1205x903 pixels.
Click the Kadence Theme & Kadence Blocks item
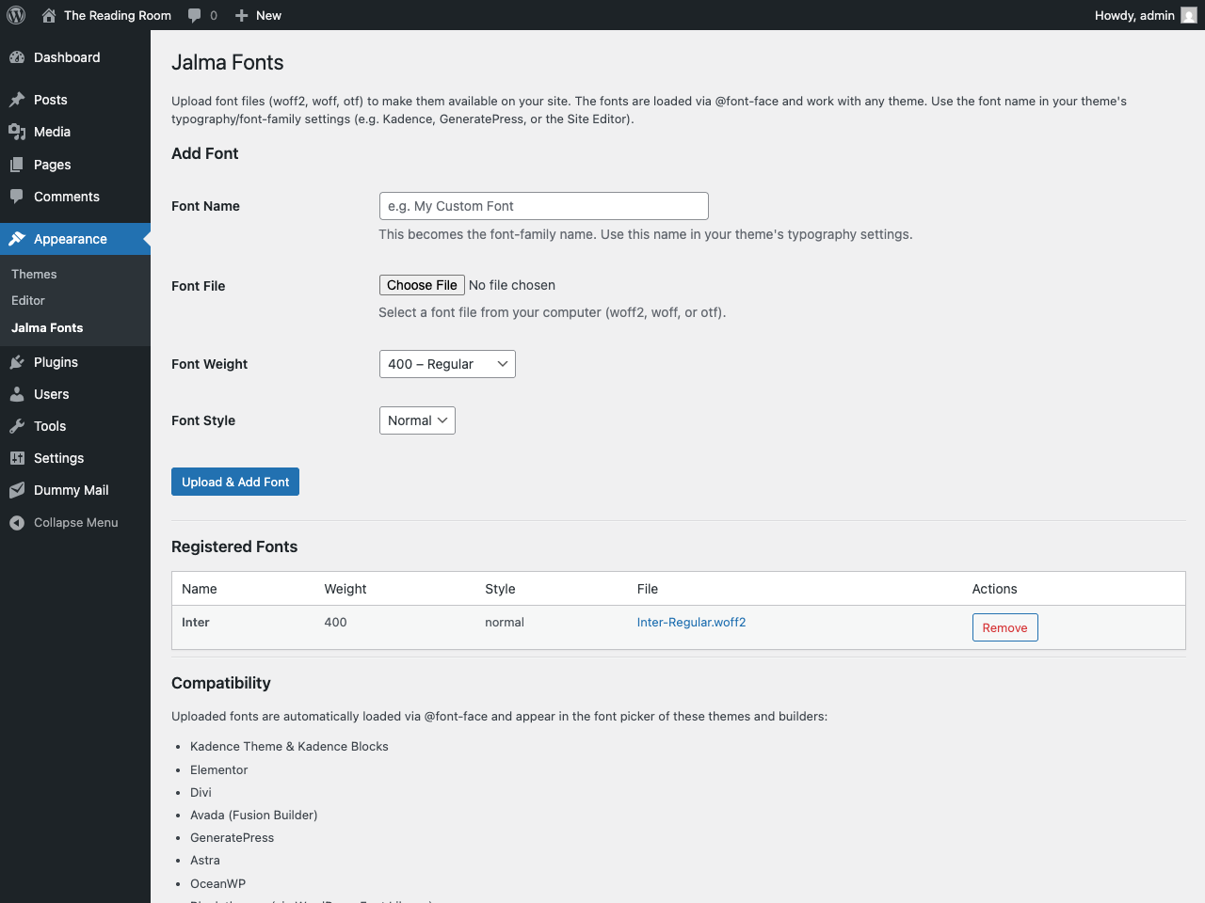pos(289,746)
